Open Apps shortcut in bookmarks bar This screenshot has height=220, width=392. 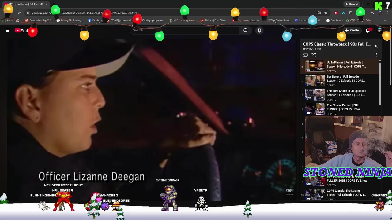tap(7, 20)
